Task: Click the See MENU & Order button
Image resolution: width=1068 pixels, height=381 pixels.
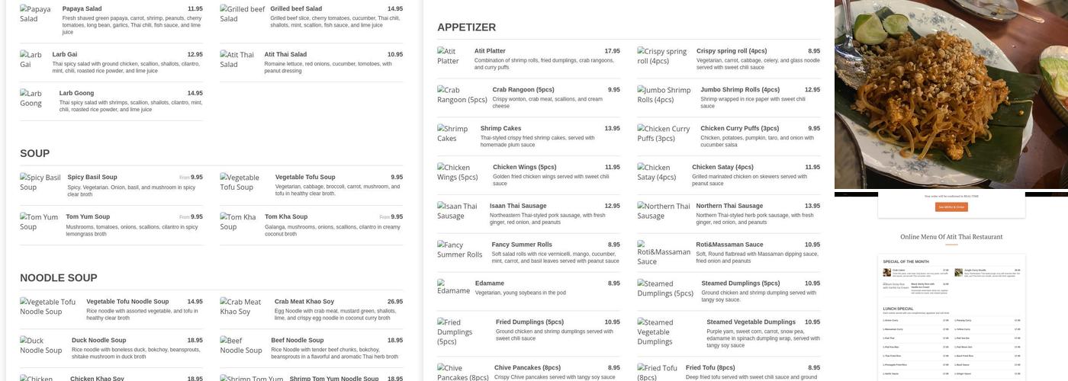Action: [951, 207]
